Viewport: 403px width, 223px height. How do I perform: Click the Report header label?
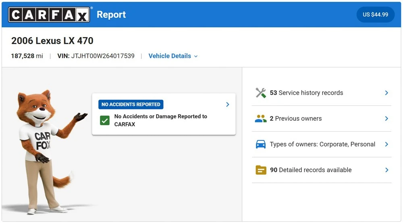(111, 14)
